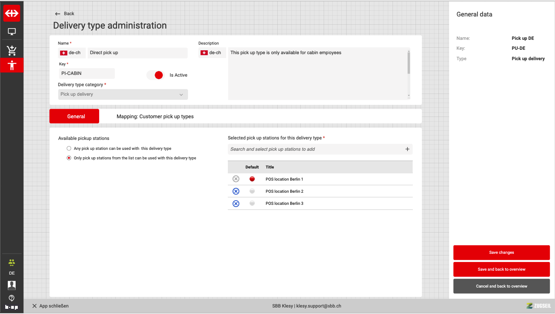Click the Save changes button
The width and height of the screenshot is (555, 314).
pyautogui.click(x=501, y=252)
